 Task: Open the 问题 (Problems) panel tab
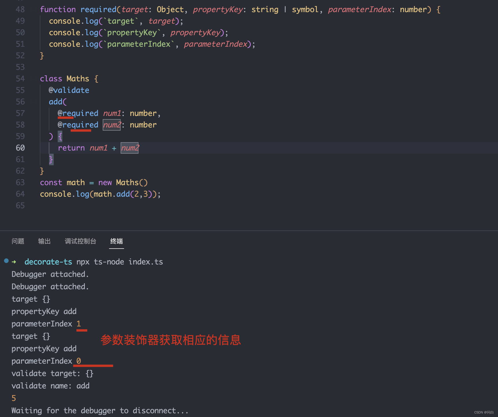pyautogui.click(x=18, y=241)
